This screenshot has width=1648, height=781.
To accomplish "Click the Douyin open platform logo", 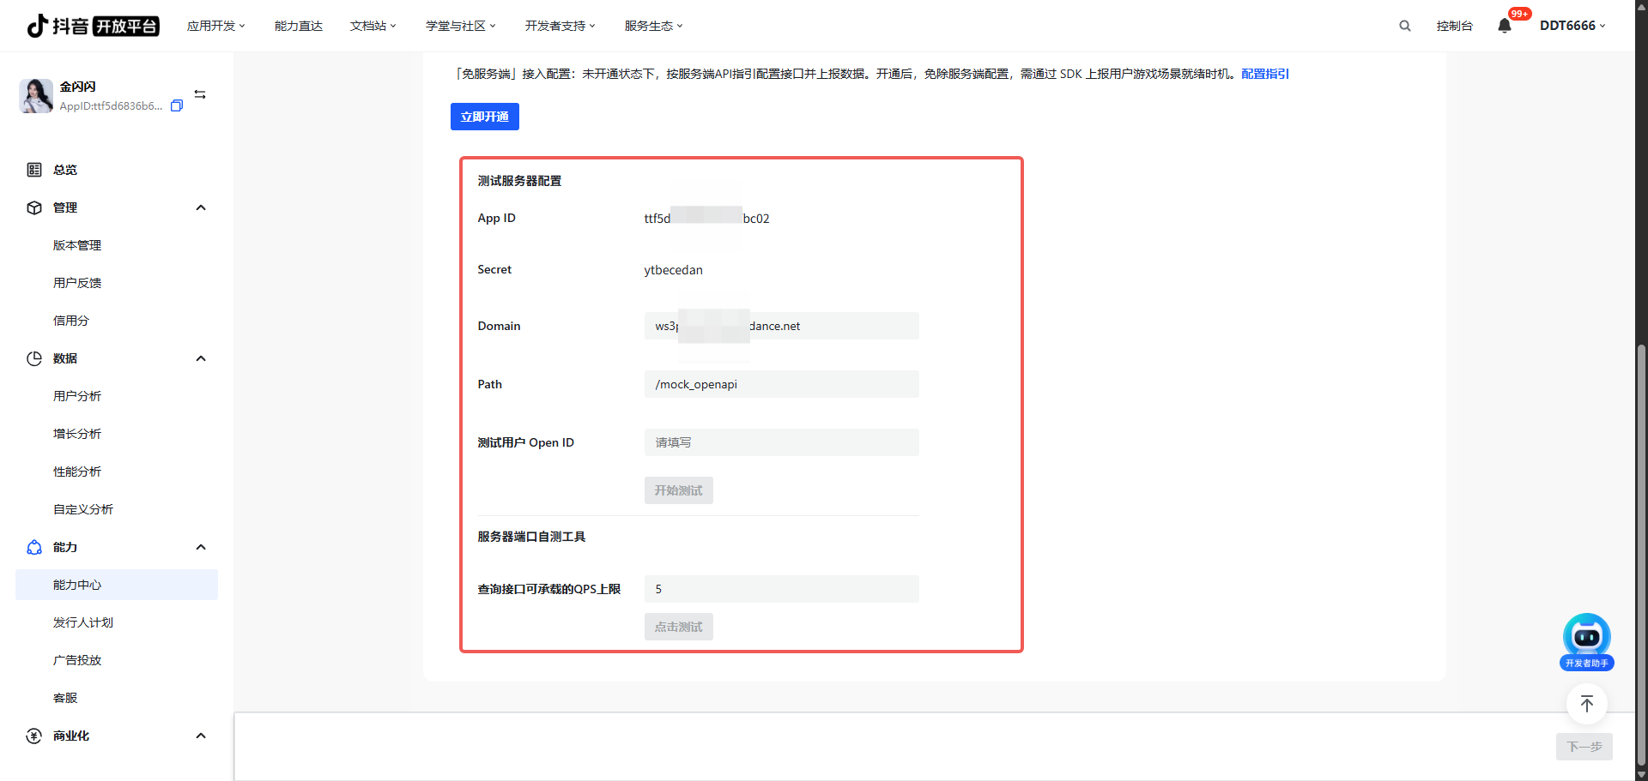I will pos(93,26).
